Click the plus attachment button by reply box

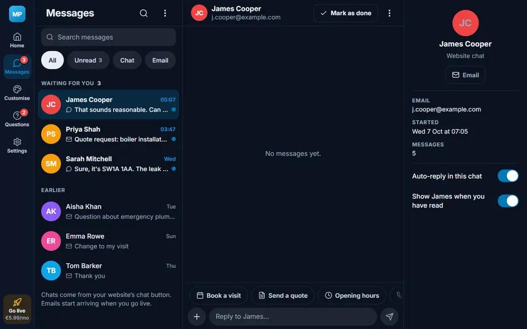pos(197,316)
